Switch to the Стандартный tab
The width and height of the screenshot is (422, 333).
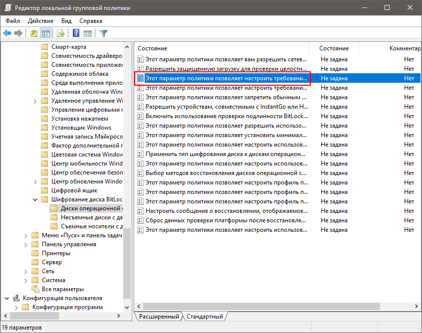pos(205,317)
